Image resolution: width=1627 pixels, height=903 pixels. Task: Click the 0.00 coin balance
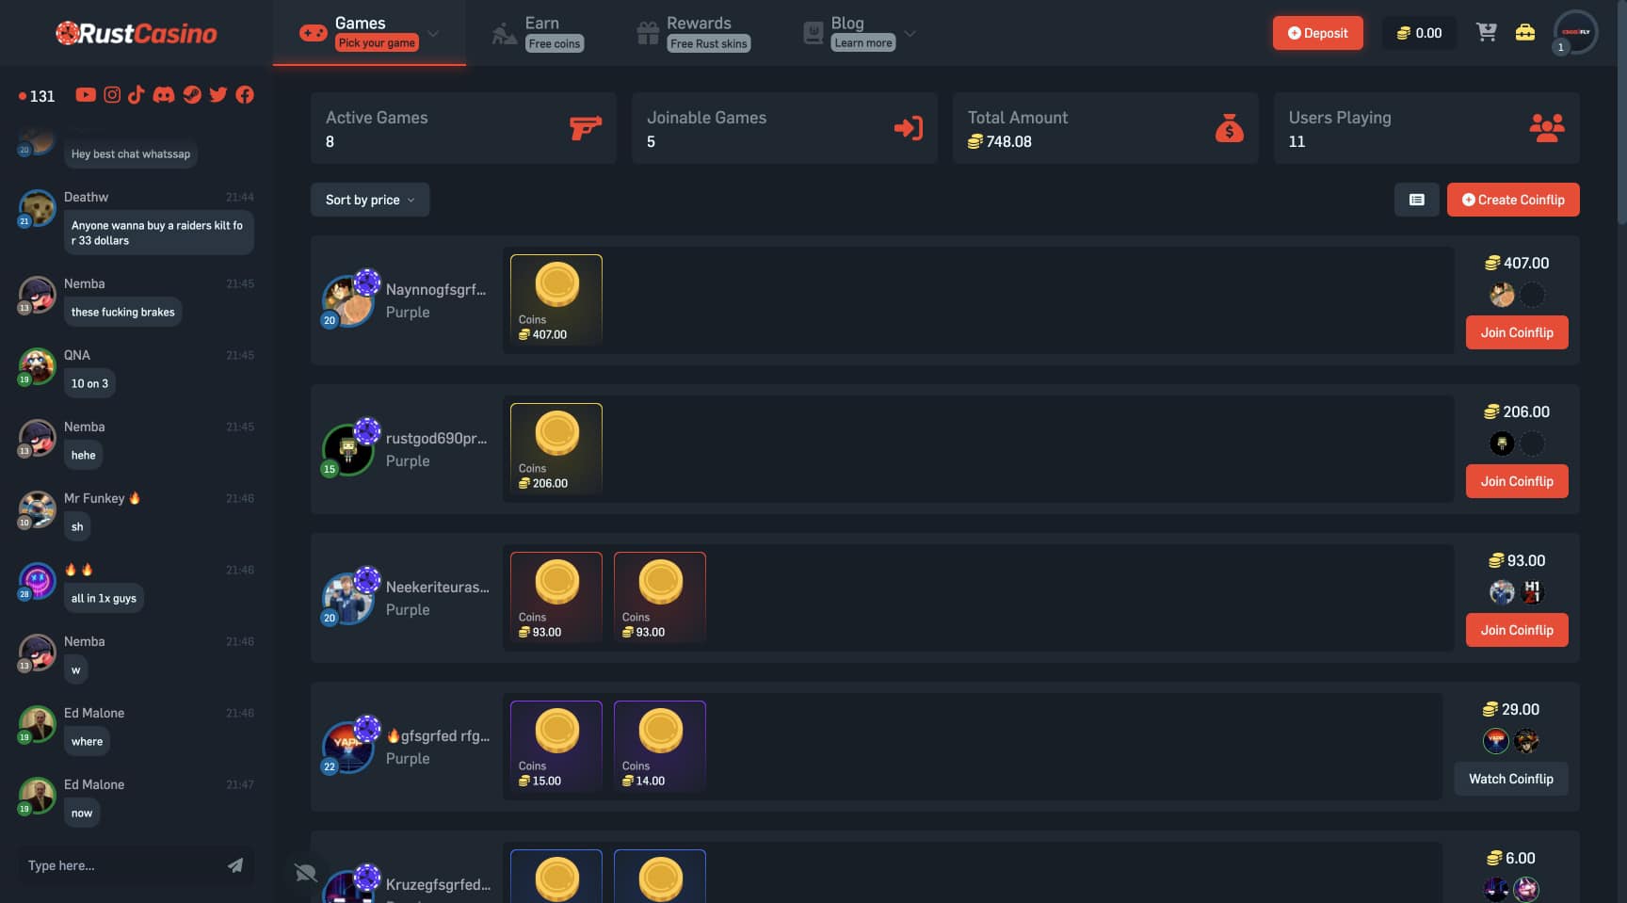click(x=1419, y=33)
